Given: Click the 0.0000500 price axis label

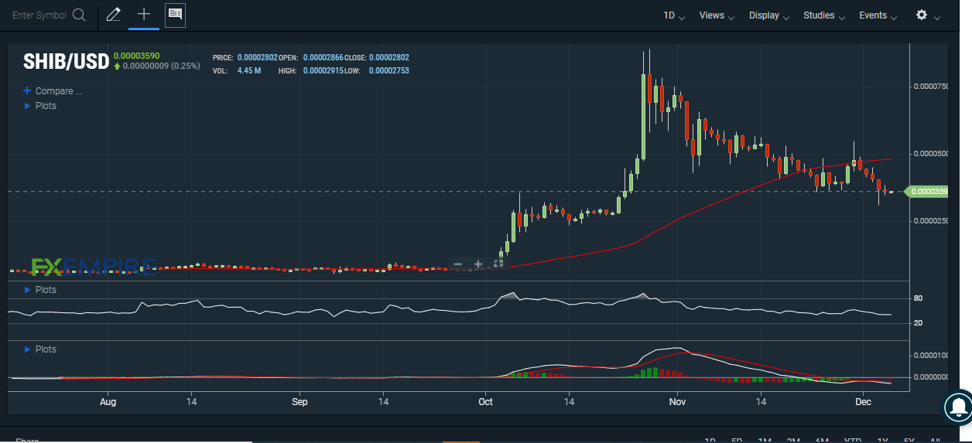Looking at the screenshot, I should pyautogui.click(x=931, y=154).
